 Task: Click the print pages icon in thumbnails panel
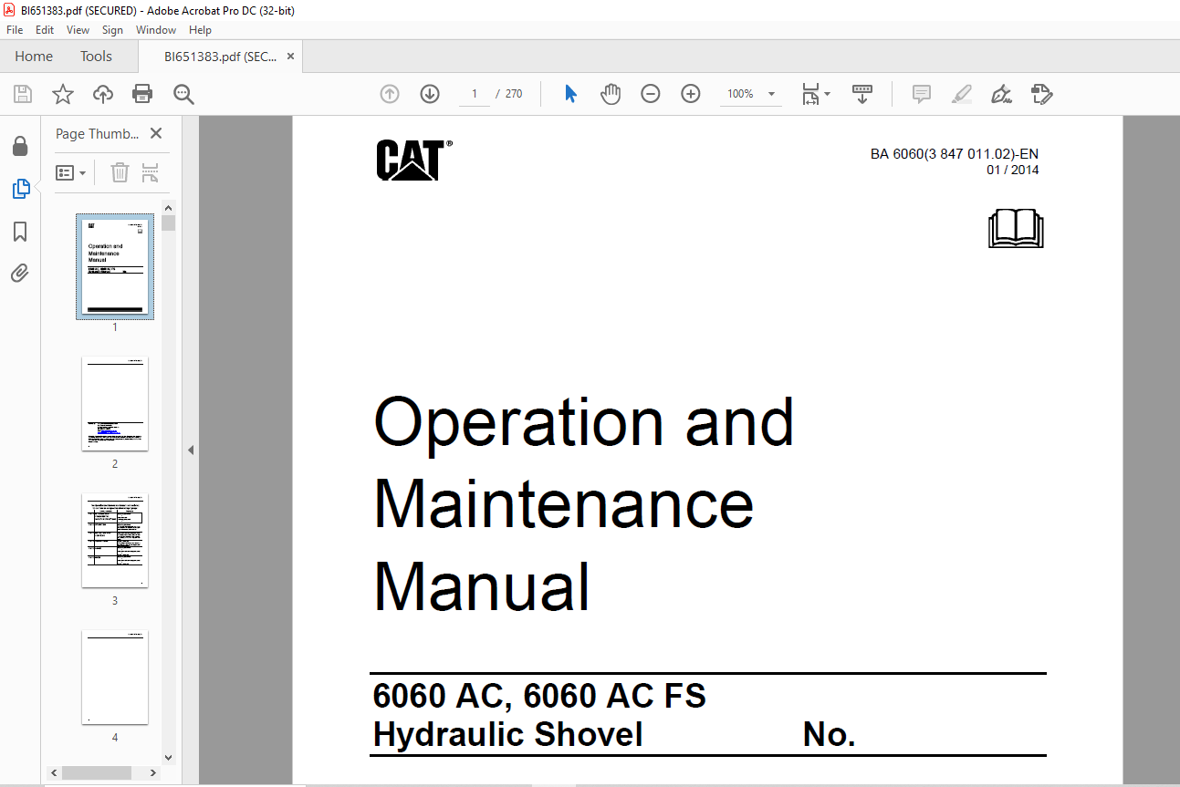point(151,172)
